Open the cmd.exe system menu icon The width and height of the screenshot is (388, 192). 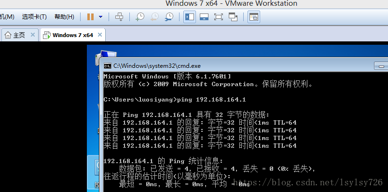pos(108,66)
